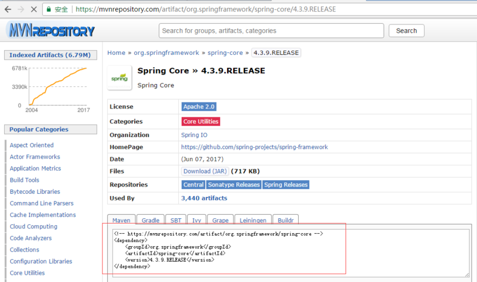Open the Spring Releases repository tag
Viewport: 477px width, 282px height.
[286, 185]
